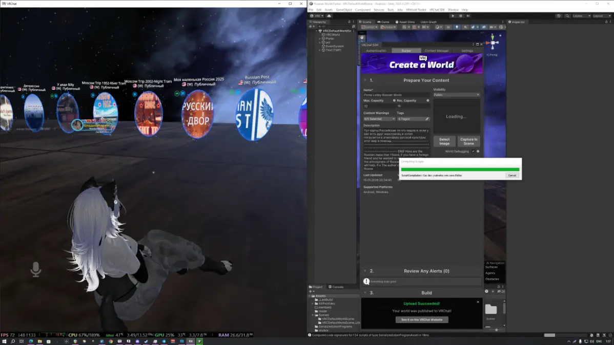Open the File menu
The image size is (614, 345).
click(x=311, y=10)
